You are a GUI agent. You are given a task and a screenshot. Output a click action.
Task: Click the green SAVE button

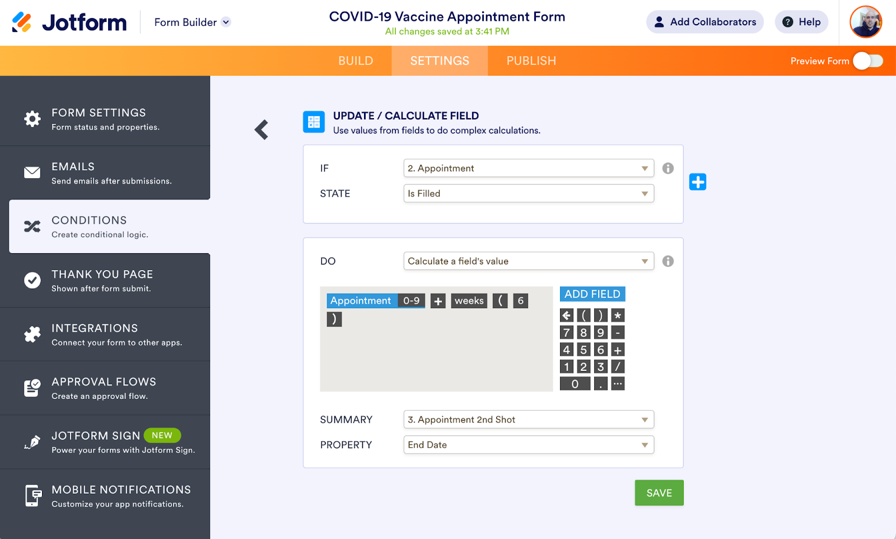click(x=659, y=493)
